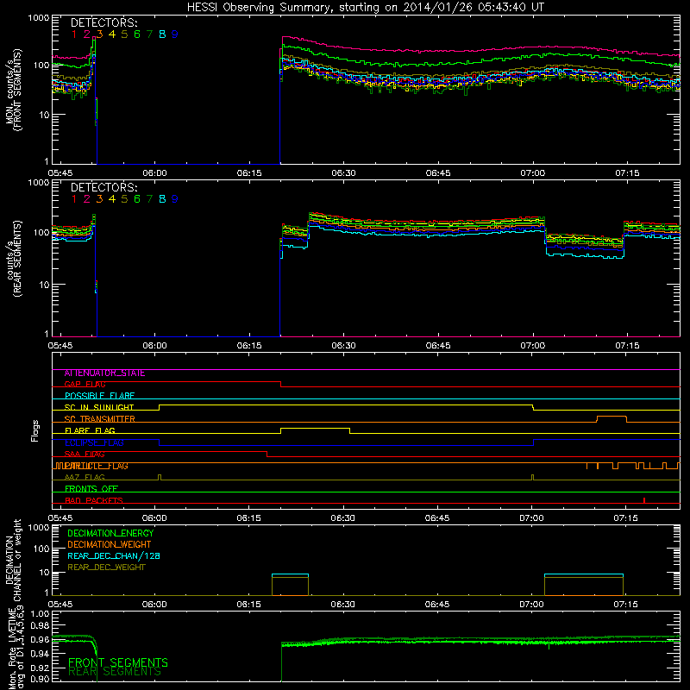Select the BAD_PACKETS flag label

coord(94,501)
